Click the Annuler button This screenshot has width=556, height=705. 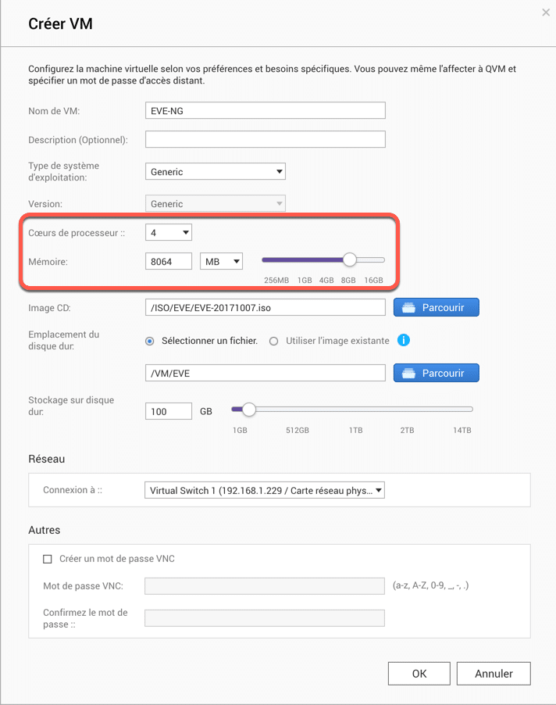(x=494, y=673)
